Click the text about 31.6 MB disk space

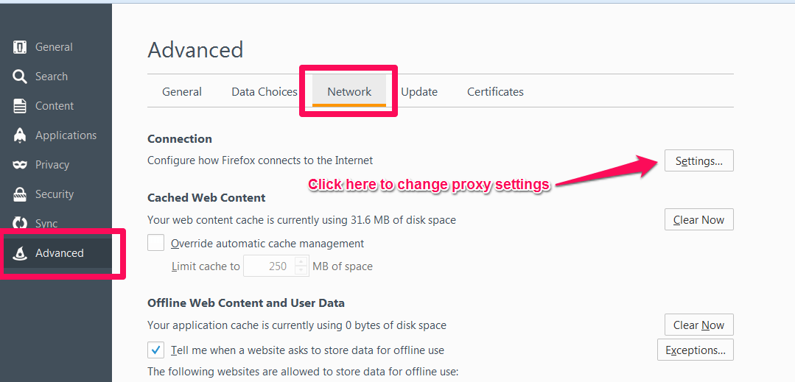(301, 220)
